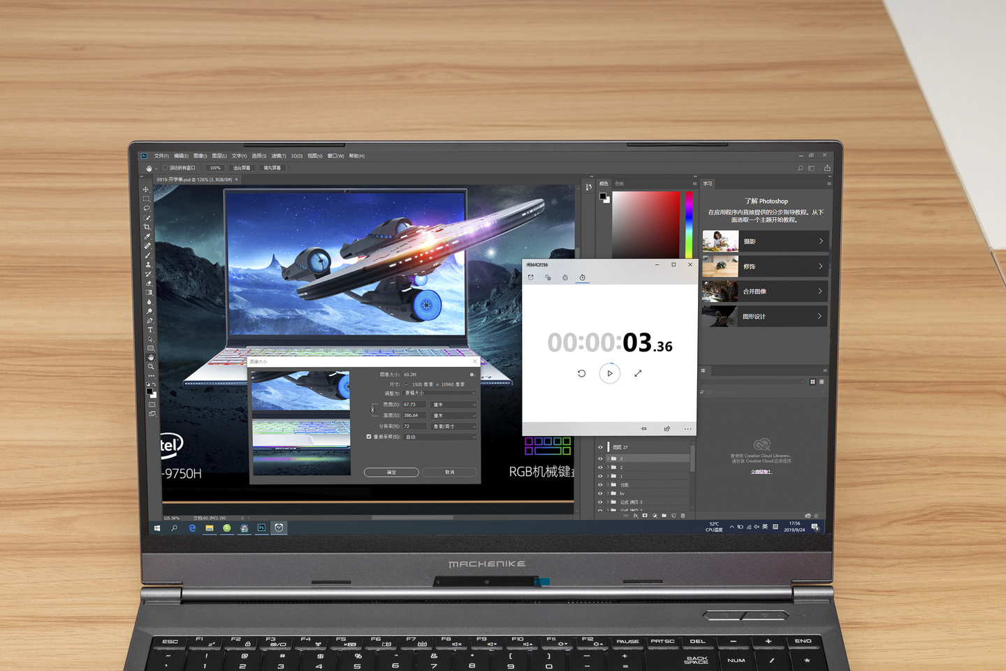
Task: Select the Path Selection tool
Action: pos(150,339)
